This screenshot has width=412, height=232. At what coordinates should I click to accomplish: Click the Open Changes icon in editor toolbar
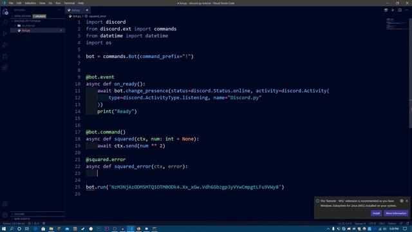tap(386, 10)
